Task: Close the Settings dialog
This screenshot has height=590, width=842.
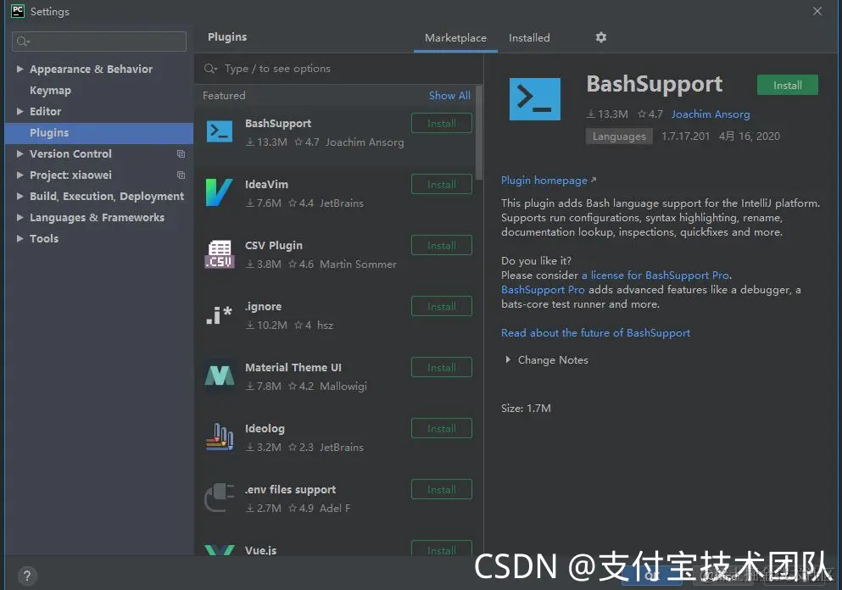Action: coord(817,11)
